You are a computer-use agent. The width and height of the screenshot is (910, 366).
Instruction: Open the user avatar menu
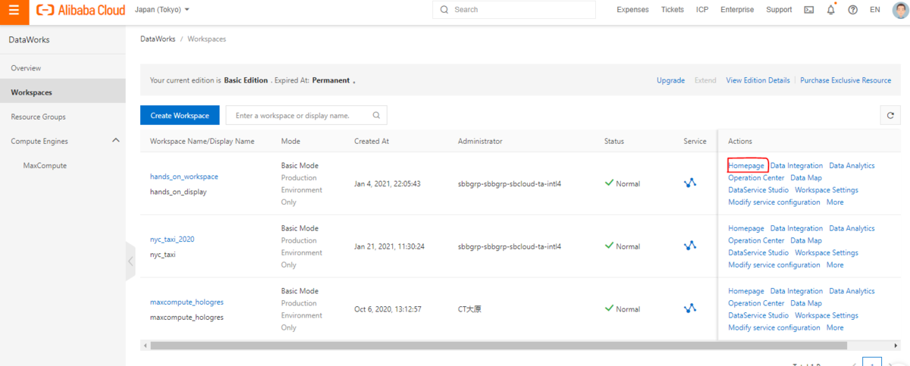click(900, 10)
